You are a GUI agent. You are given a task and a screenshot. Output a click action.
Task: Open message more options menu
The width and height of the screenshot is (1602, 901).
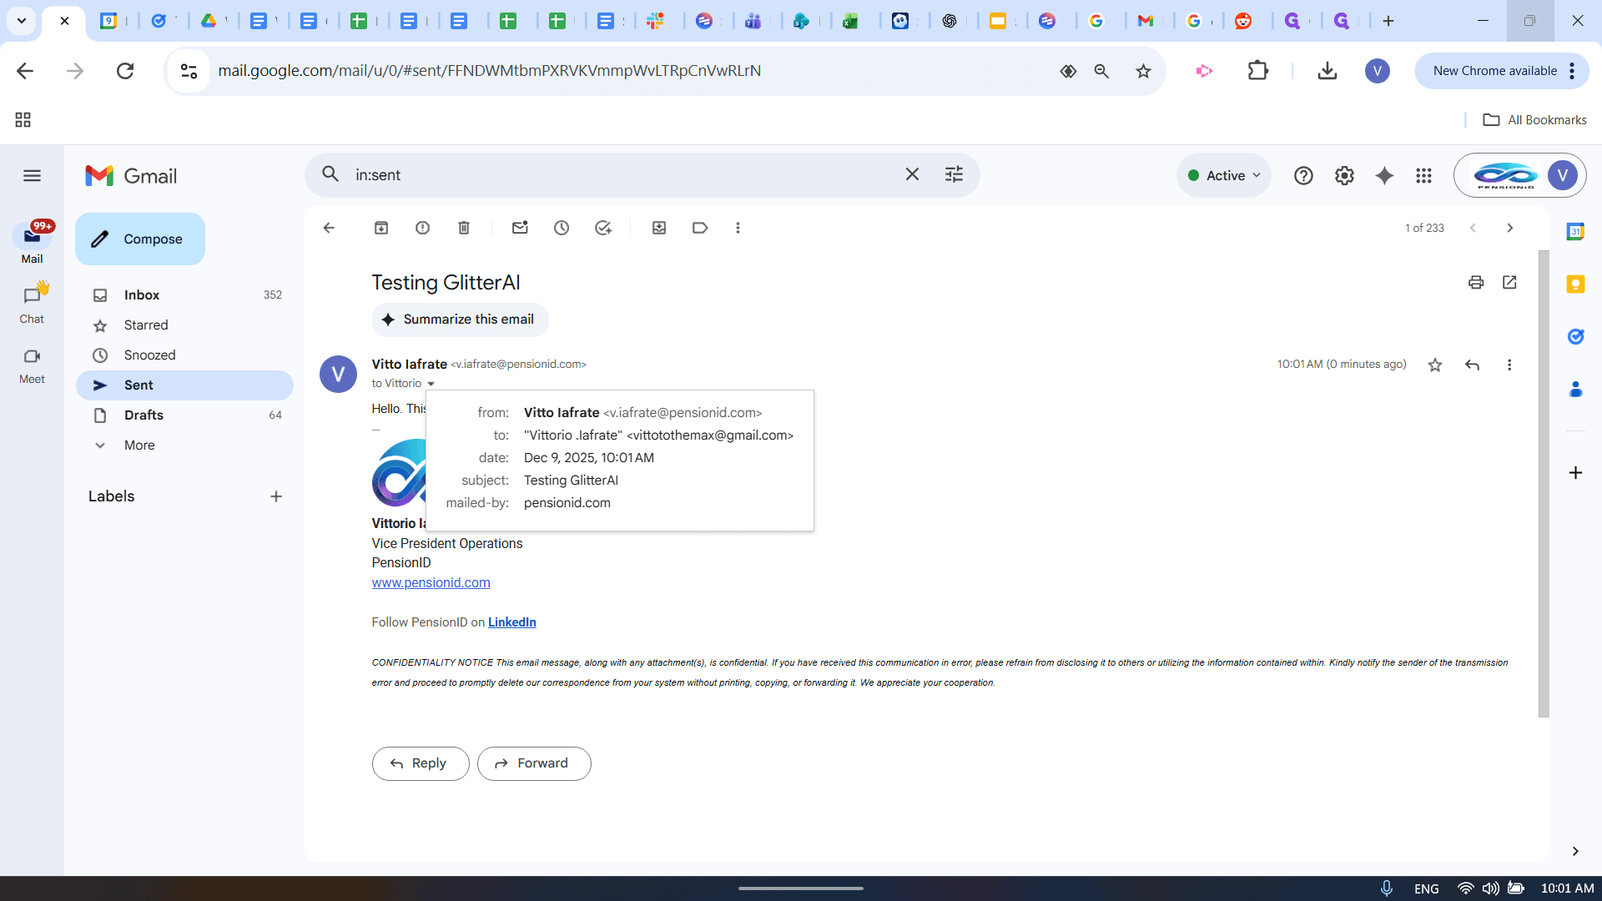coord(1509,365)
